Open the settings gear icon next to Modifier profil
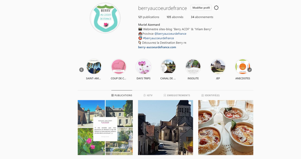The height and width of the screenshot is (159, 301). pyautogui.click(x=216, y=8)
